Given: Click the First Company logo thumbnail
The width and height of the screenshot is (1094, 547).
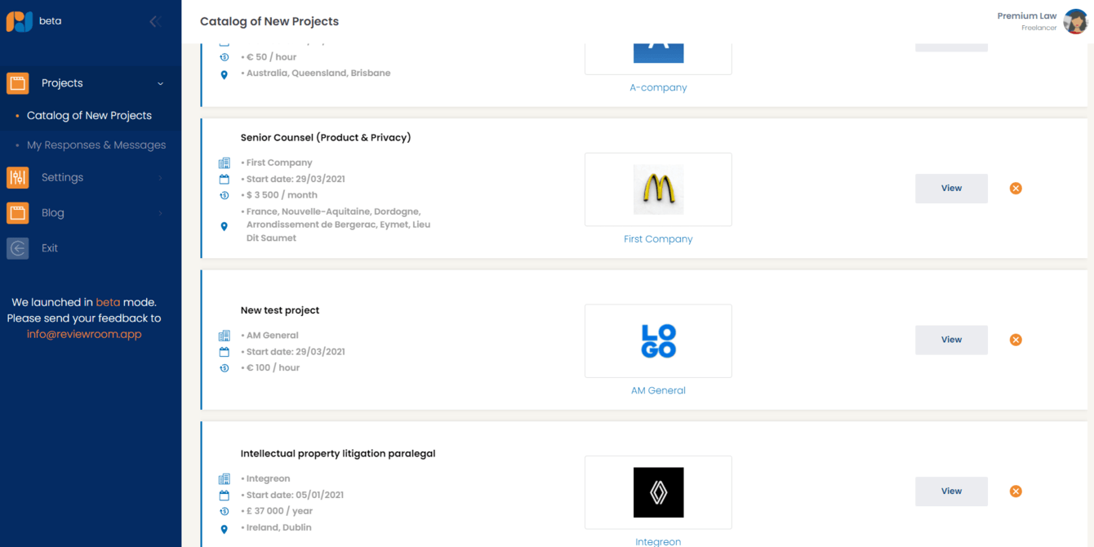Looking at the screenshot, I should point(658,189).
